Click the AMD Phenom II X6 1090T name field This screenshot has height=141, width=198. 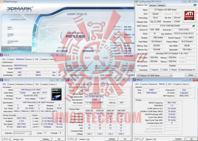pyautogui.click(x=31, y=90)
